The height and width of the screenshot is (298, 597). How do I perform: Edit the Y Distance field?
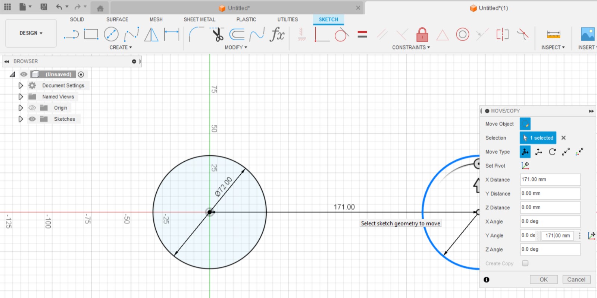tap(550, 193)
